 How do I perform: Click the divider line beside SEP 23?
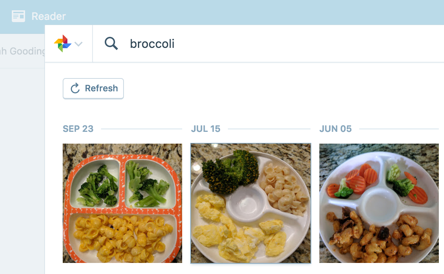142,129
